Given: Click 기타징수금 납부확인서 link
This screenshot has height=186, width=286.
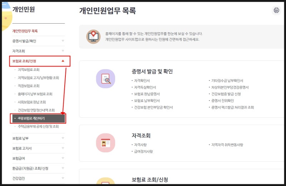Looking at the screenshot, I should 227,81.
